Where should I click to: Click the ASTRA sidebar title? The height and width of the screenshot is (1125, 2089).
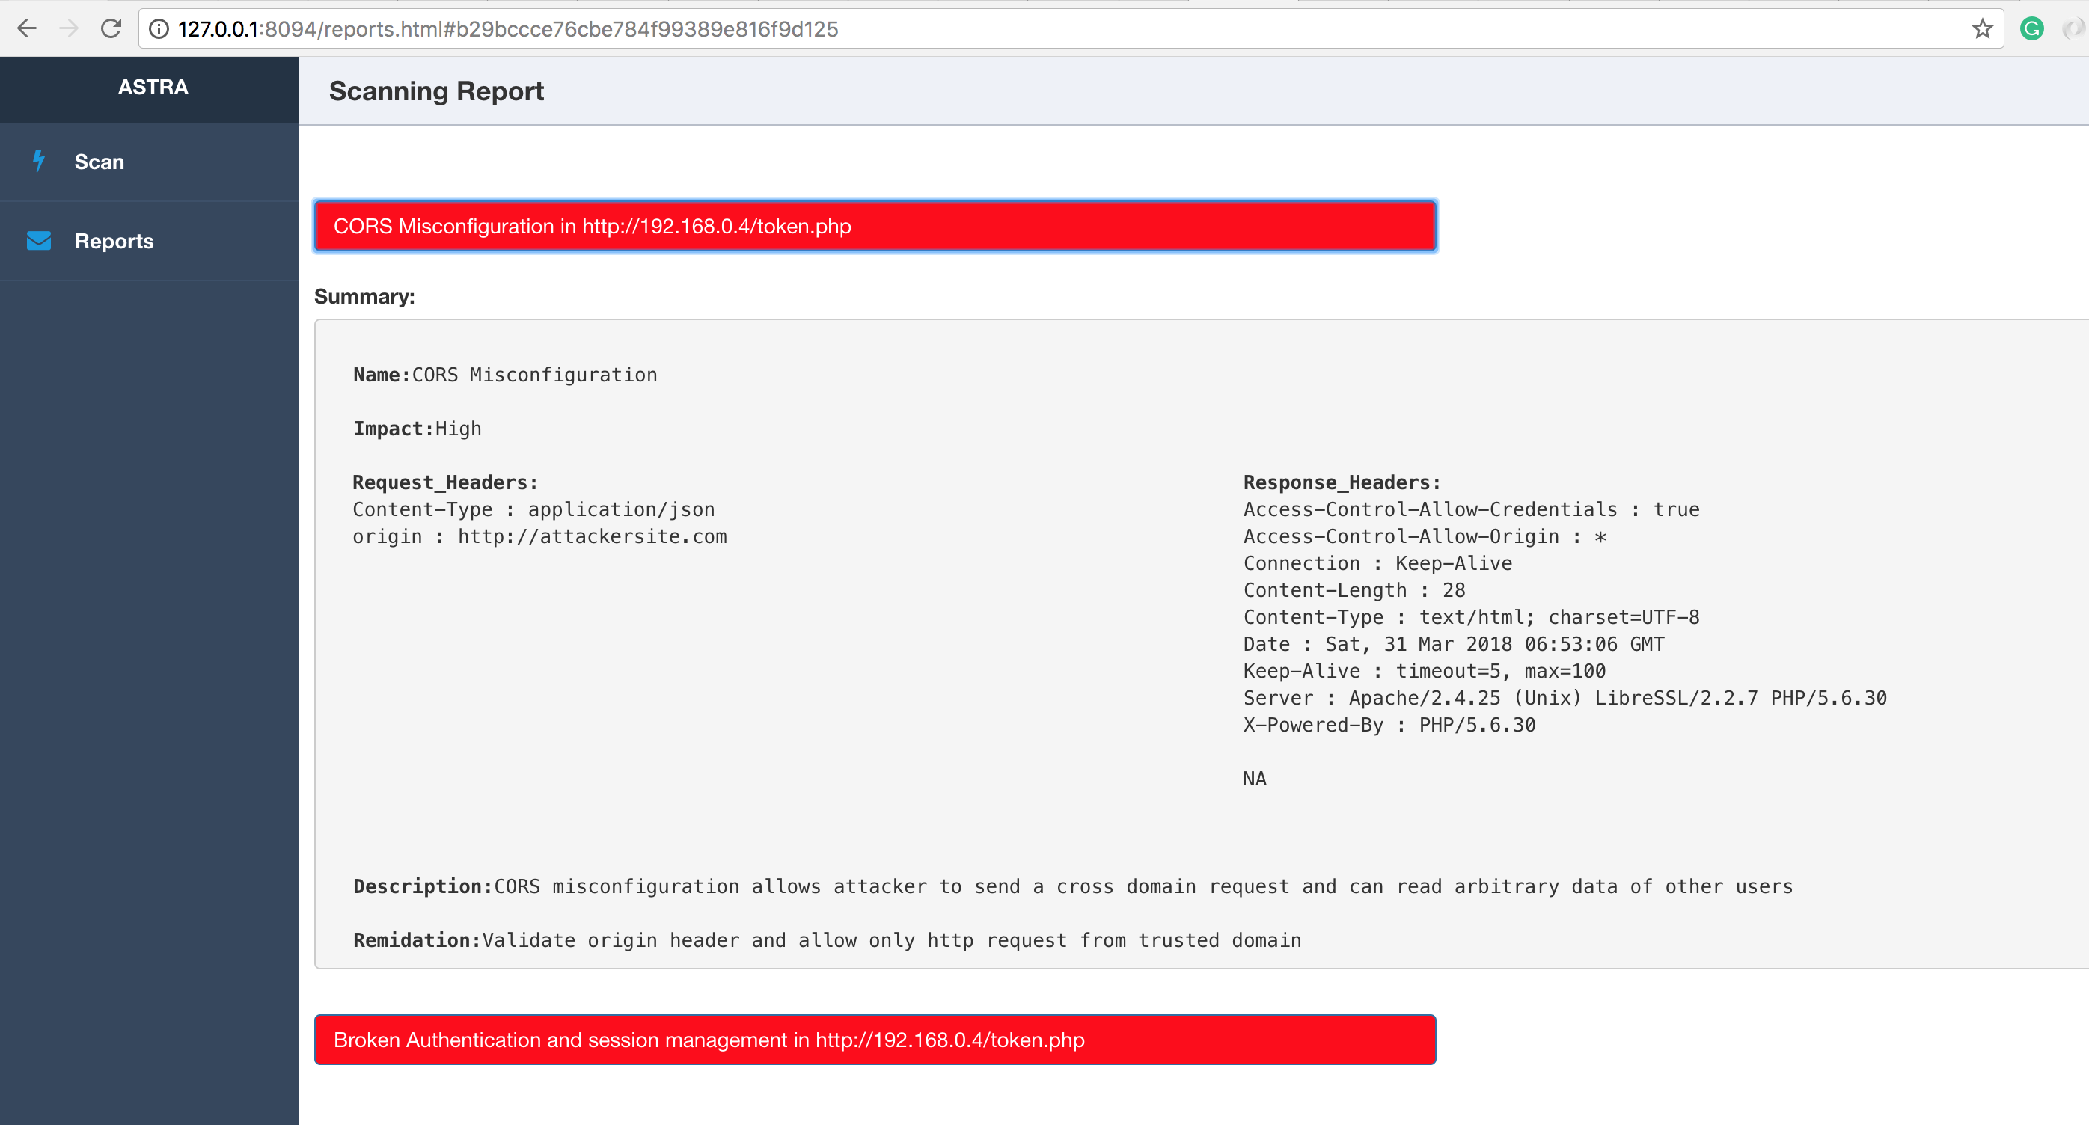pyautogui.click(x=153, y=87)
